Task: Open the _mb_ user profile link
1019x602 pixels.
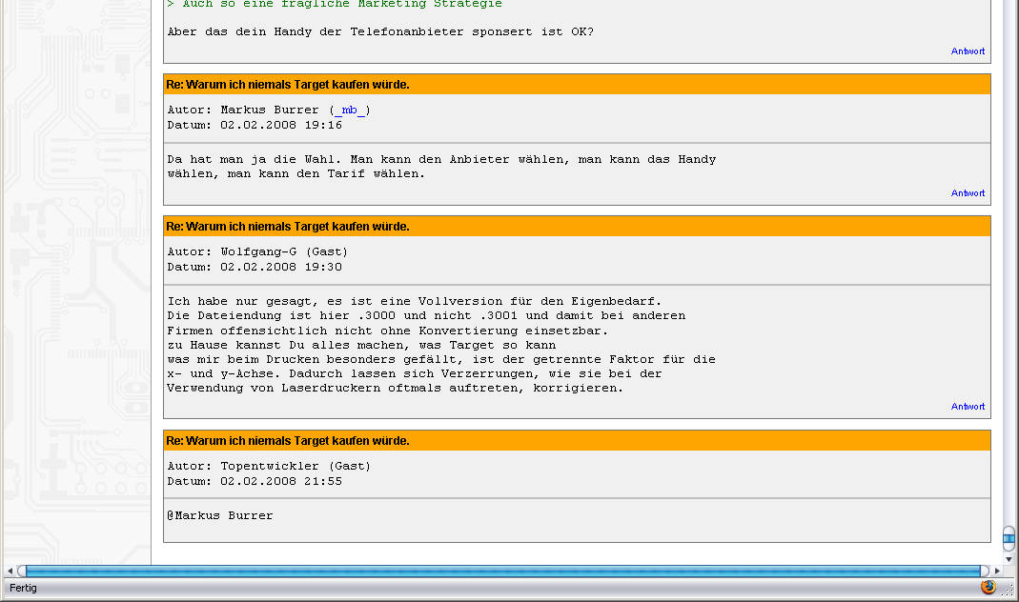Action: tap(351, 110)
